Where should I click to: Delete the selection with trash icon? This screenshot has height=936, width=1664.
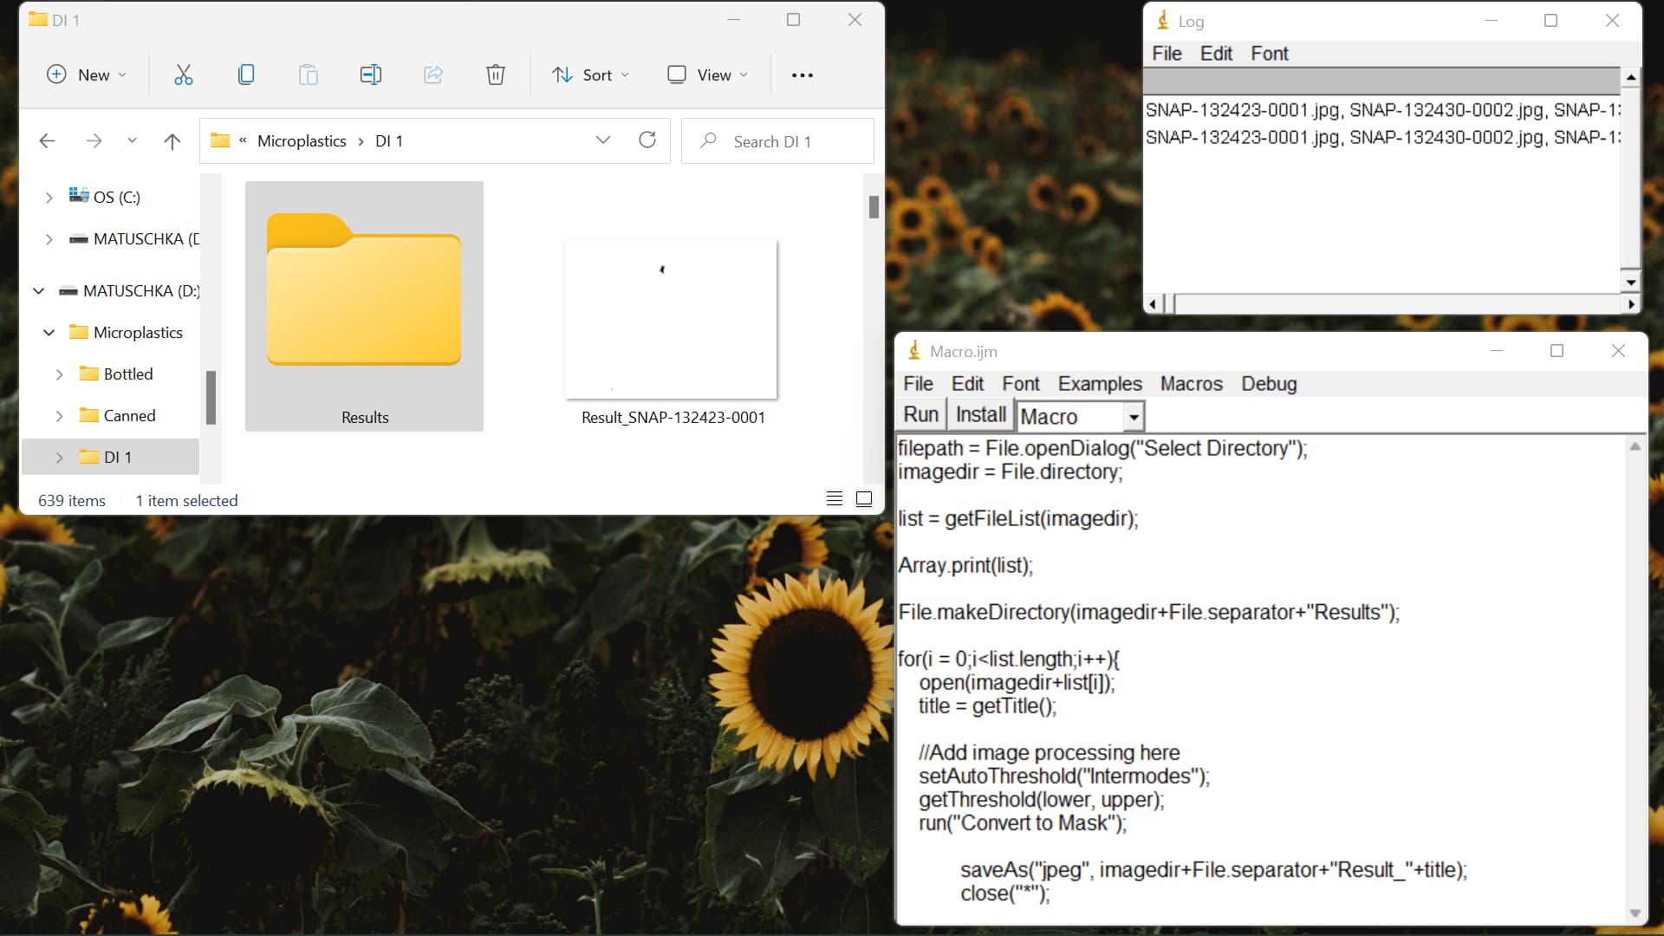(495, 75)
